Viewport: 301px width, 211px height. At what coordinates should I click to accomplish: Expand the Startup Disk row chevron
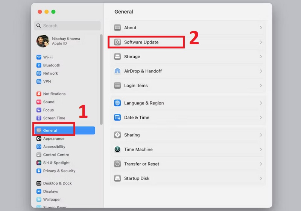[x=261, y=178]
